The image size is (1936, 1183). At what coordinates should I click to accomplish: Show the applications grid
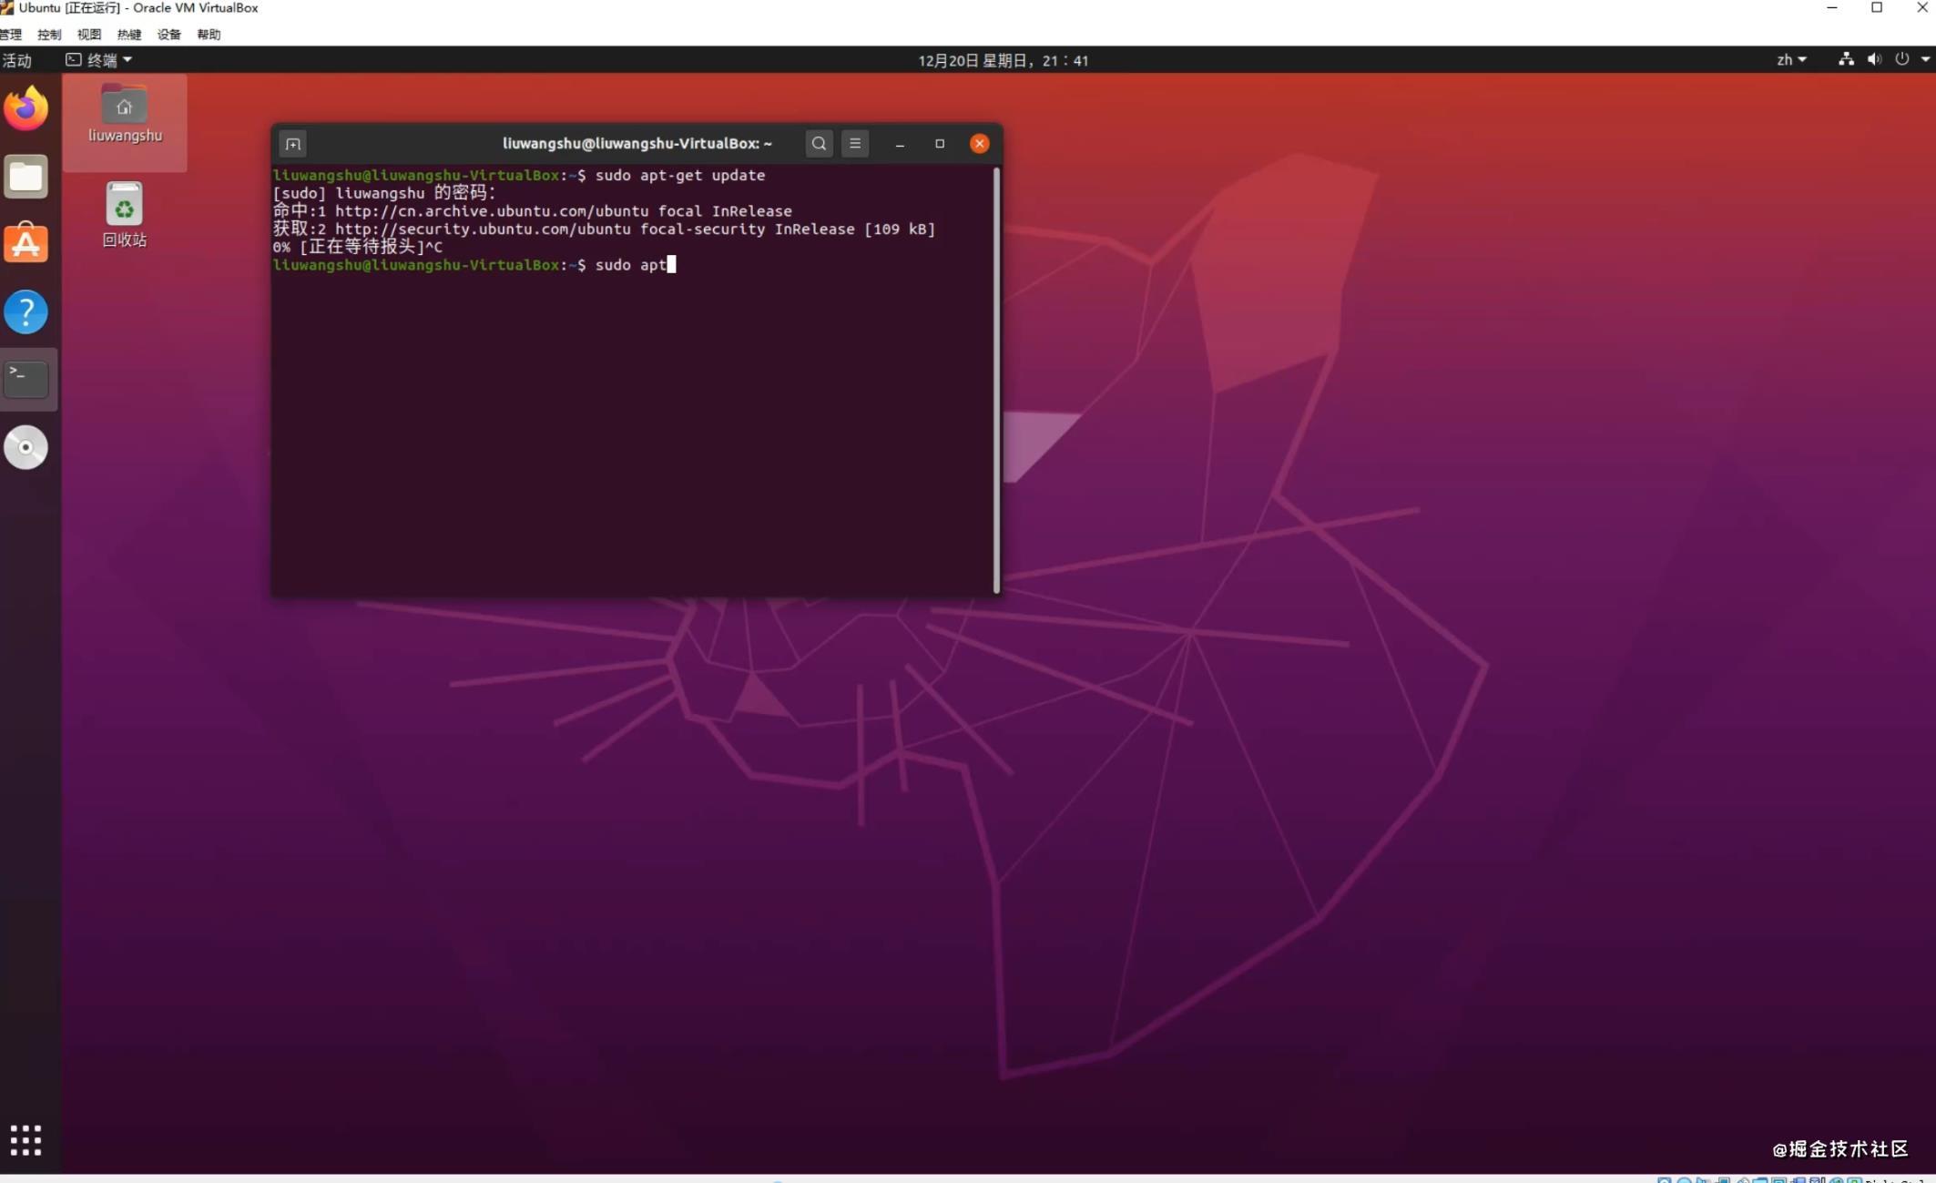pos(26,1139)
